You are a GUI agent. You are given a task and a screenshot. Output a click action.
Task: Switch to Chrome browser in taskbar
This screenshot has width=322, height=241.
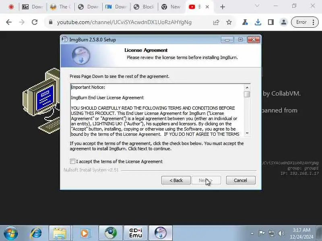tap(110, 233)
